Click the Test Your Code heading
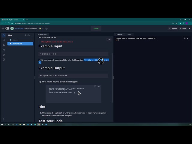The height and width of the screenshot is (144, 192). tap(51, 121)
